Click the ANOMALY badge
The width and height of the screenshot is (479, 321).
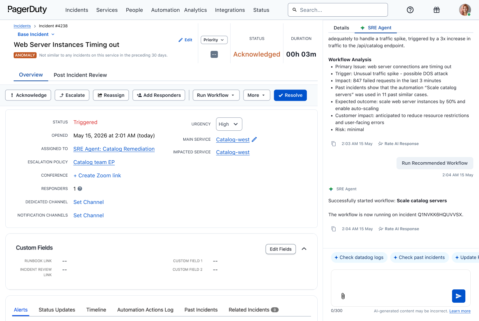click(25, 55)
